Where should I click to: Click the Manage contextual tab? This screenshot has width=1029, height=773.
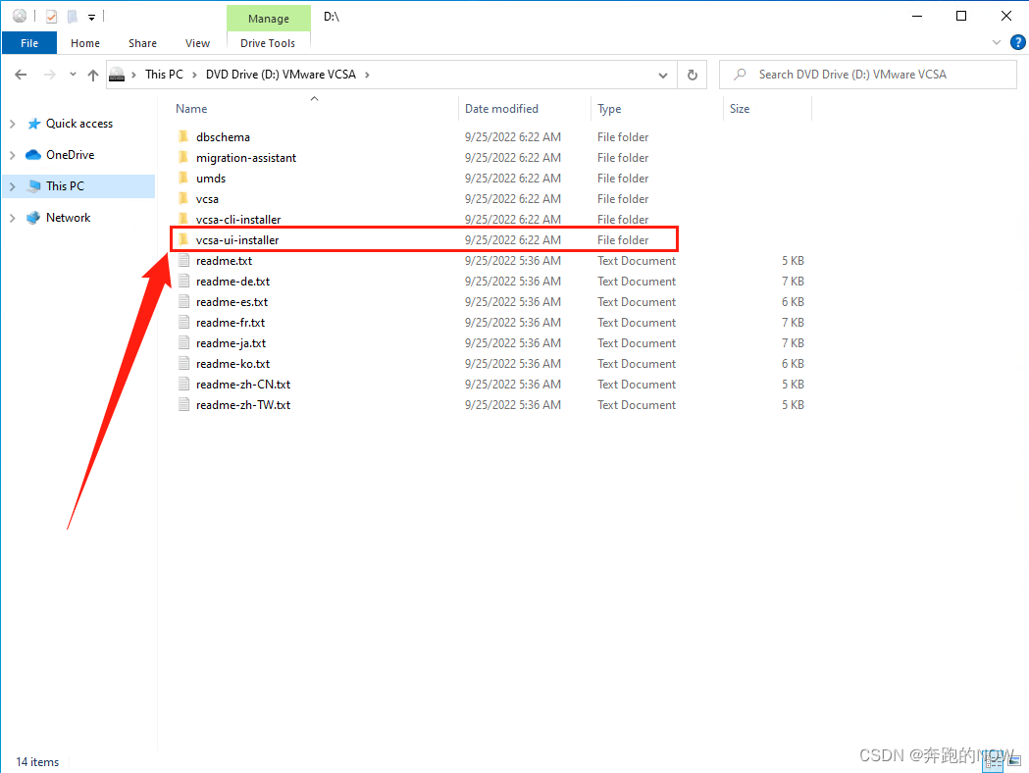[269, 19]
